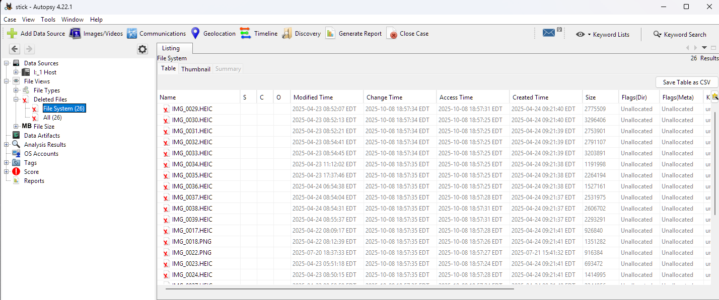Click the OS Accounts icon
The image size is (719, 300).
(x=16, y=154)
